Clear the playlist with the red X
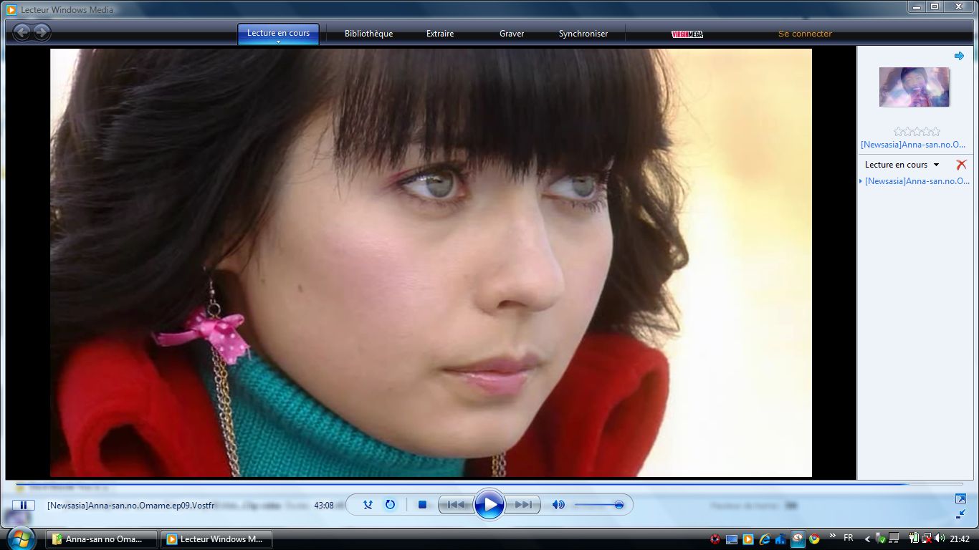The width and height of the screenshot is (979, 550). [x=961, y=165]
